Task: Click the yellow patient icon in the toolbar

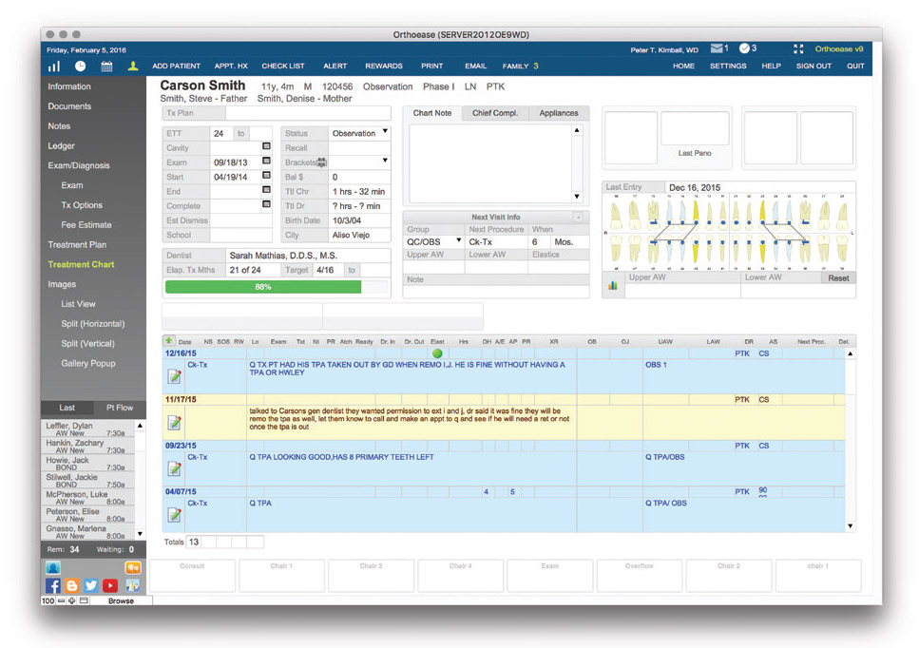Action: pyautogui.click(x=133, y=67)
